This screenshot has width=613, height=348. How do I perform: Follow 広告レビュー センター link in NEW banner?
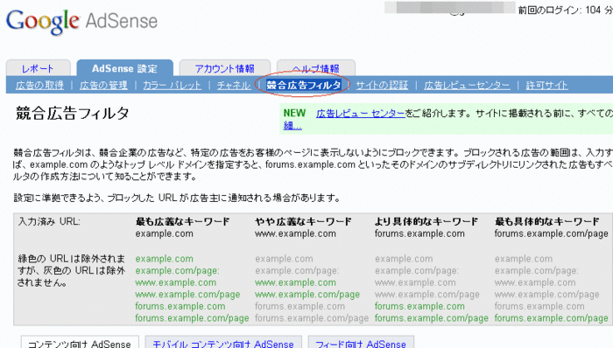coord(361,114)
